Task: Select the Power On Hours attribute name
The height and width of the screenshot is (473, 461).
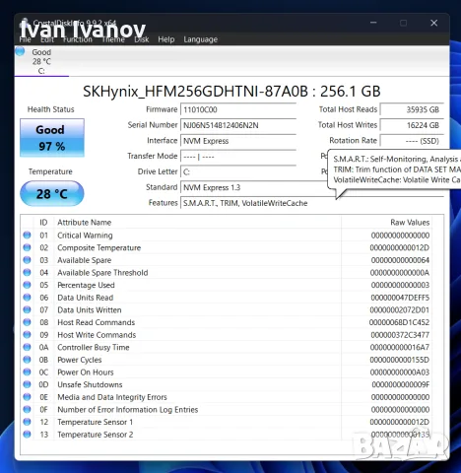Action: coord(86,372)
